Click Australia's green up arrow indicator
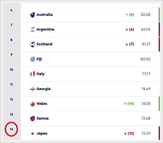This screenshot has width=163, height=143. (127, 15)
